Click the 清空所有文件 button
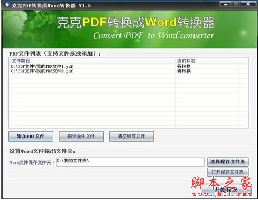This screenshot has height=200, width=258. click(132, 137)
